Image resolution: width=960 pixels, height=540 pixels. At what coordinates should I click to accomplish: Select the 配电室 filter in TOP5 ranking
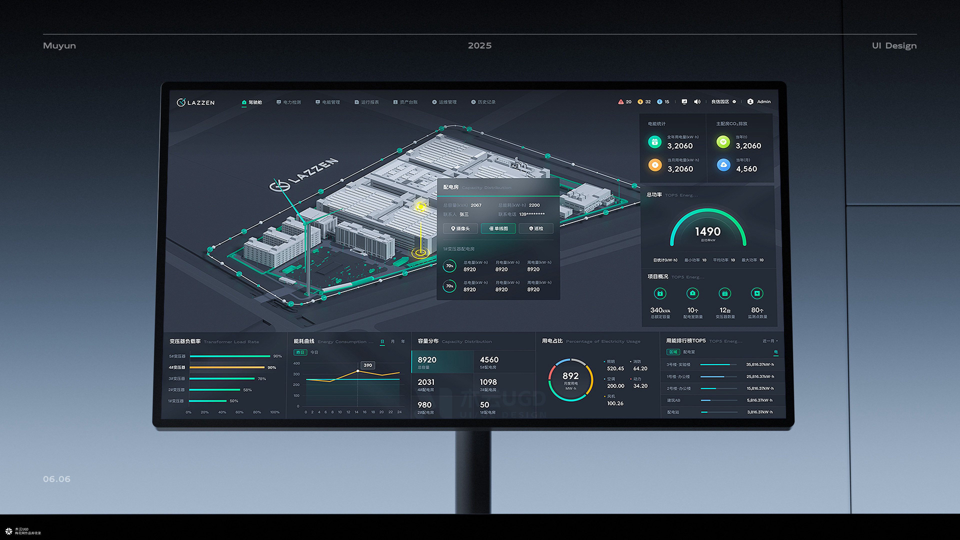689,352
